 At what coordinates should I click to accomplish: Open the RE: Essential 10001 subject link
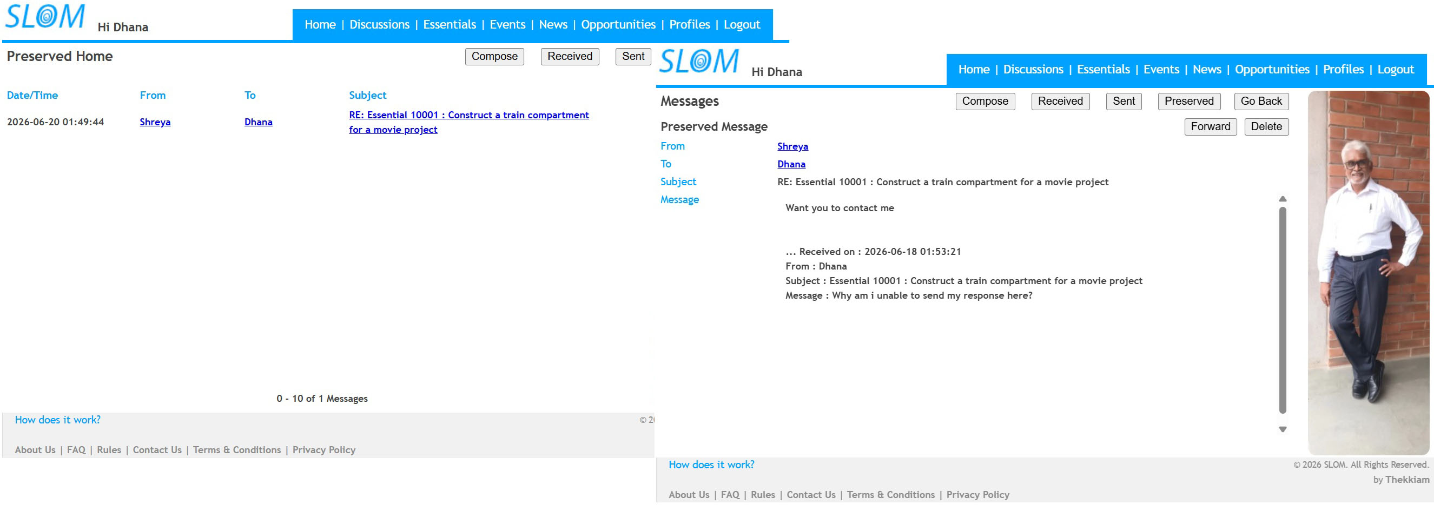tap(469, 122)
